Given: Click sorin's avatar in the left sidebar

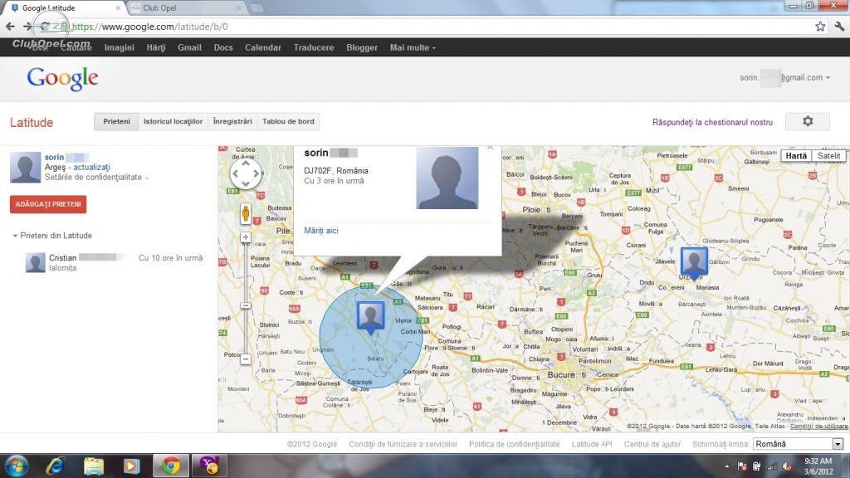Looking at the screenshot, I should 26,167.
